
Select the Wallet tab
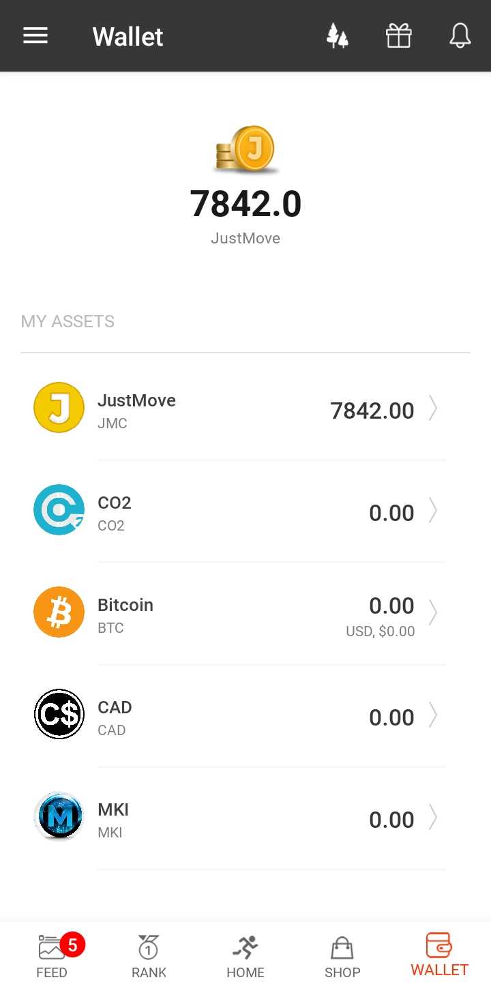[x=439, y=955]
